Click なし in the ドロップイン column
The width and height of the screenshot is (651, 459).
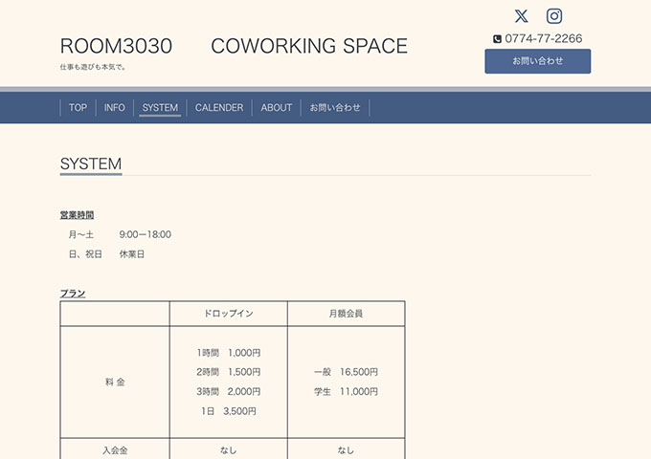(x=229, y=450)
